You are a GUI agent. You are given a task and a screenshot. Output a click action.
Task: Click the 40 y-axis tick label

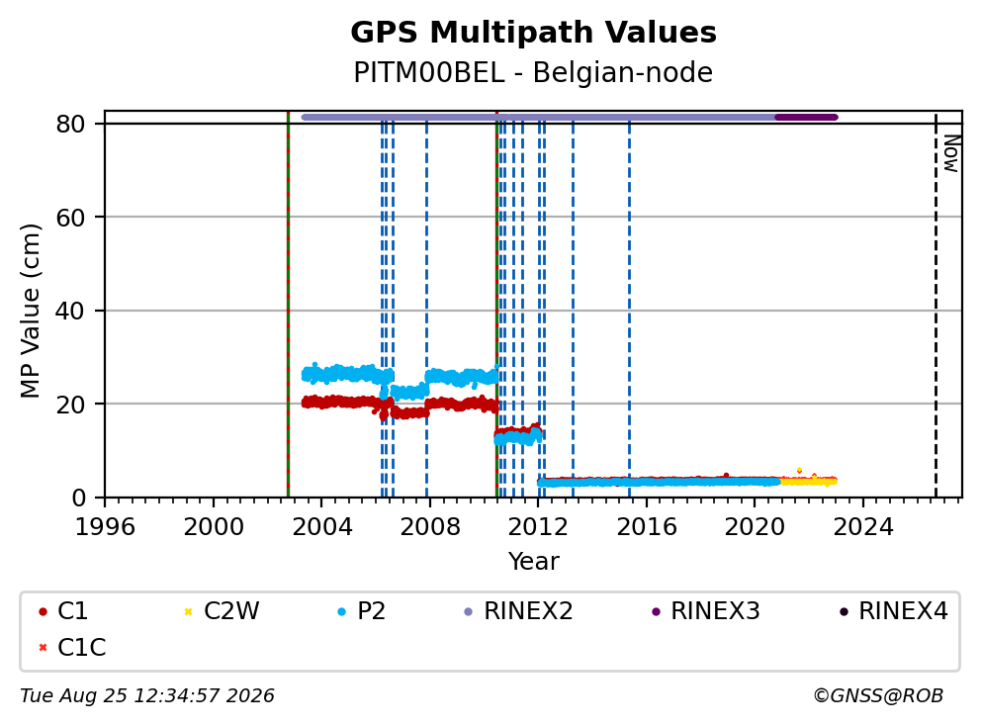coord(70,311)
